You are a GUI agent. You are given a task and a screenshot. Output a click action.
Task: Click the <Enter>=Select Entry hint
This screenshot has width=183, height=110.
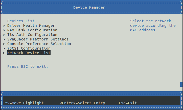[x=82, y=103]
